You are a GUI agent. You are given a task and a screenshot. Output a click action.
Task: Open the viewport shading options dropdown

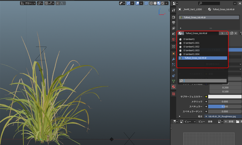click(166, 3)
